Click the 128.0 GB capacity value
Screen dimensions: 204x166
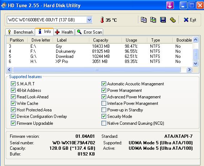pos(72,148)
